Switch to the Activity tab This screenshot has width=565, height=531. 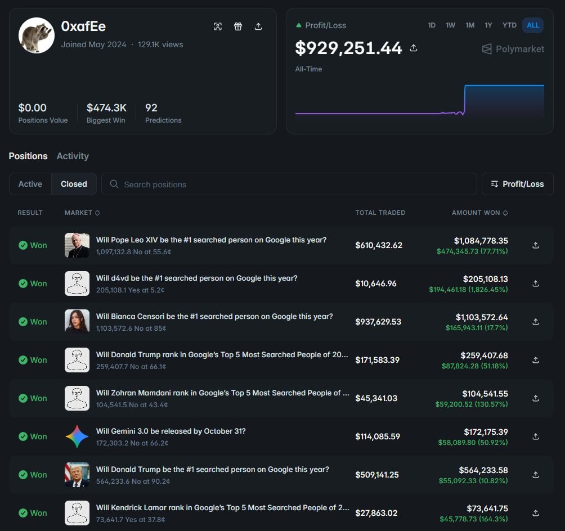(73, 156)
